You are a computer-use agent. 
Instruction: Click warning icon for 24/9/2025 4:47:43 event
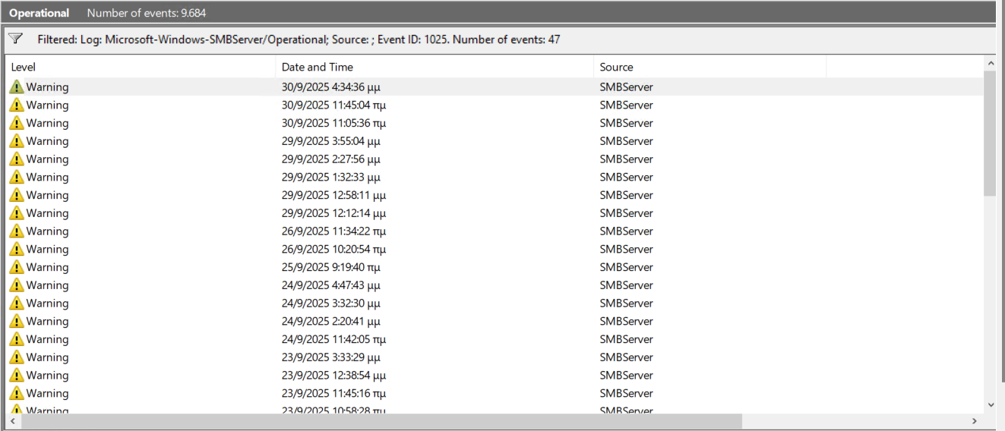click(x=17, y=285)
